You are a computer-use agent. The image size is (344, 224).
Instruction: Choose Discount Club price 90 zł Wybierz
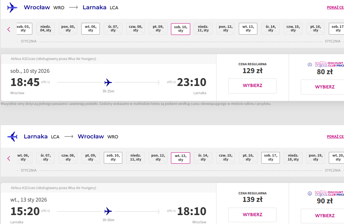(x=325, y=216)
